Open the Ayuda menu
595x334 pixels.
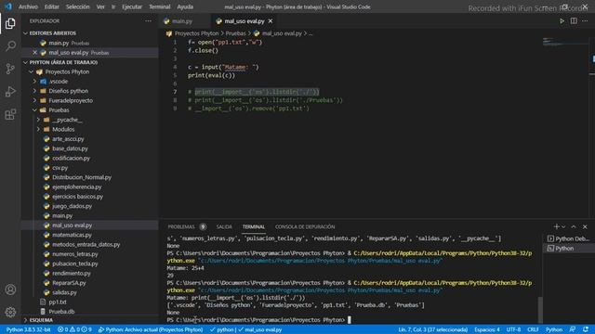tap(185, 6)
